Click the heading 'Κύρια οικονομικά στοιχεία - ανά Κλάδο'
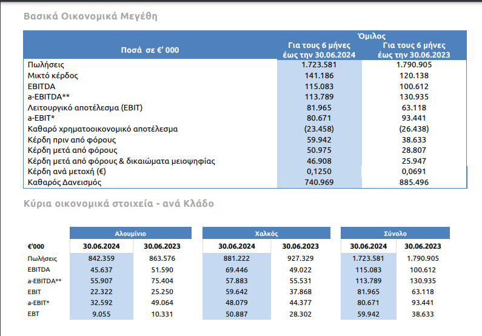The height and width of the screenshot is (336, 482). click(119, 204)
